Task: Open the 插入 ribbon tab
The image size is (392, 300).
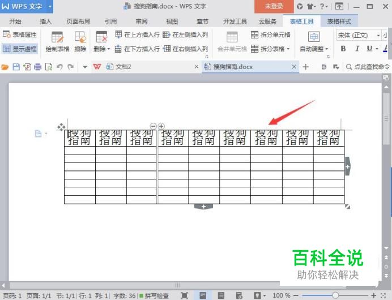Action: (x=45, y=22)
